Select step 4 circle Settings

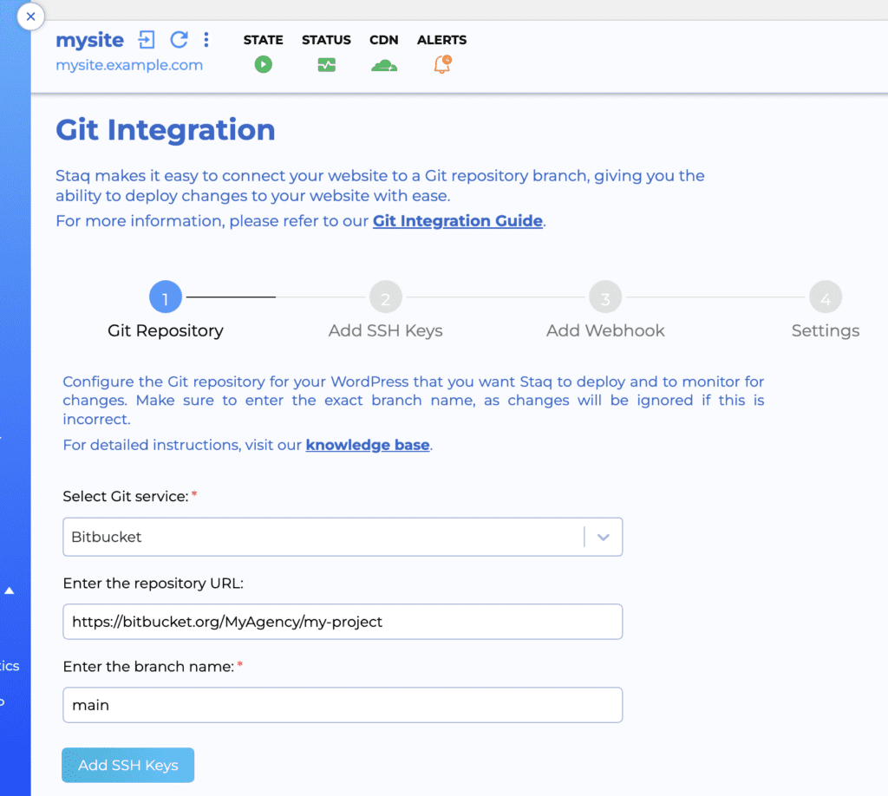(x=826, y=297)
